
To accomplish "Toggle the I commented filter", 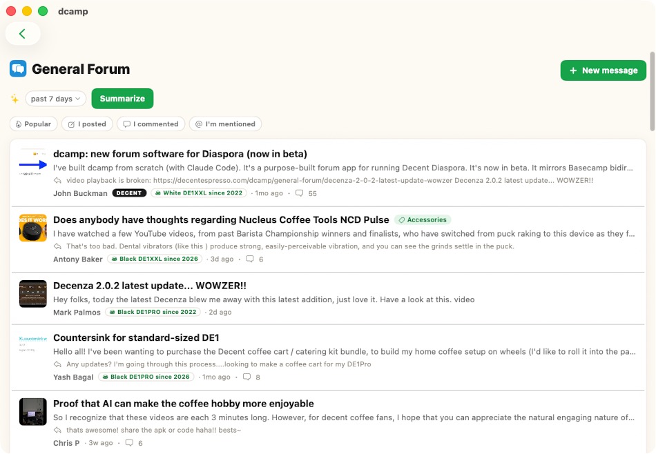I will coord(151,124).
